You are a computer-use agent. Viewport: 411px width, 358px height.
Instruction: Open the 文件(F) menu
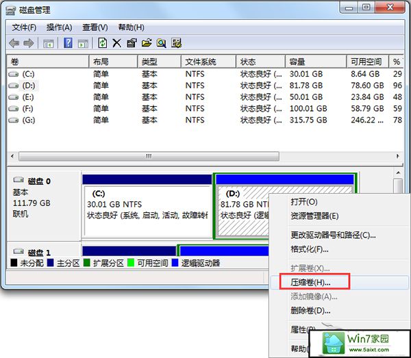(24, 27)
